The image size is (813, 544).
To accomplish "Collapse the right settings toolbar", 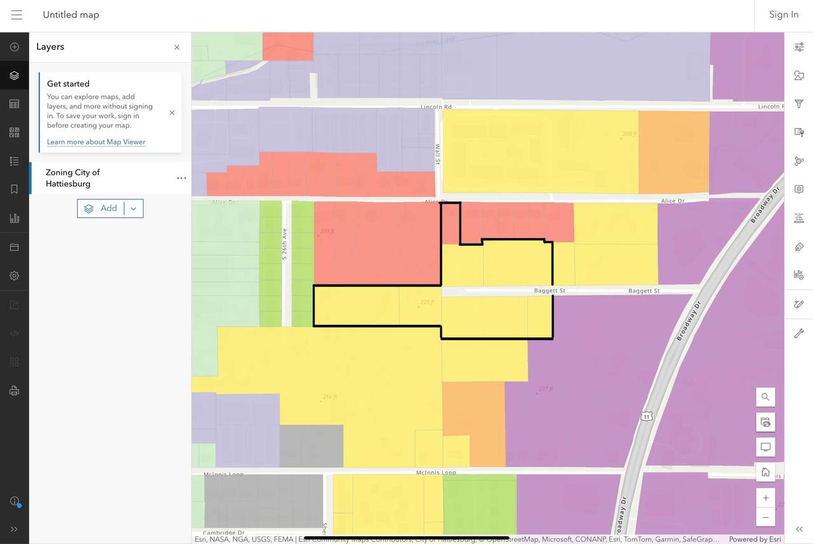I will point(799,529).
